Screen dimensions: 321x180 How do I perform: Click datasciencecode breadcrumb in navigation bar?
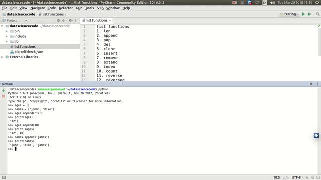click(x=19, y=14)
